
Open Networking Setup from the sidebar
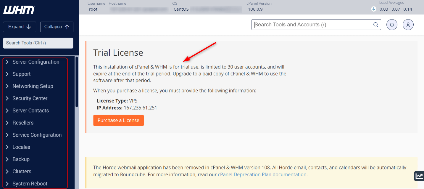[x=33, y=86]
